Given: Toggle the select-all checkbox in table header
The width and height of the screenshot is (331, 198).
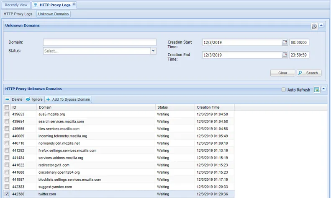Looking at the screenshot, I should pyautogui.click(x=7, y=107).
